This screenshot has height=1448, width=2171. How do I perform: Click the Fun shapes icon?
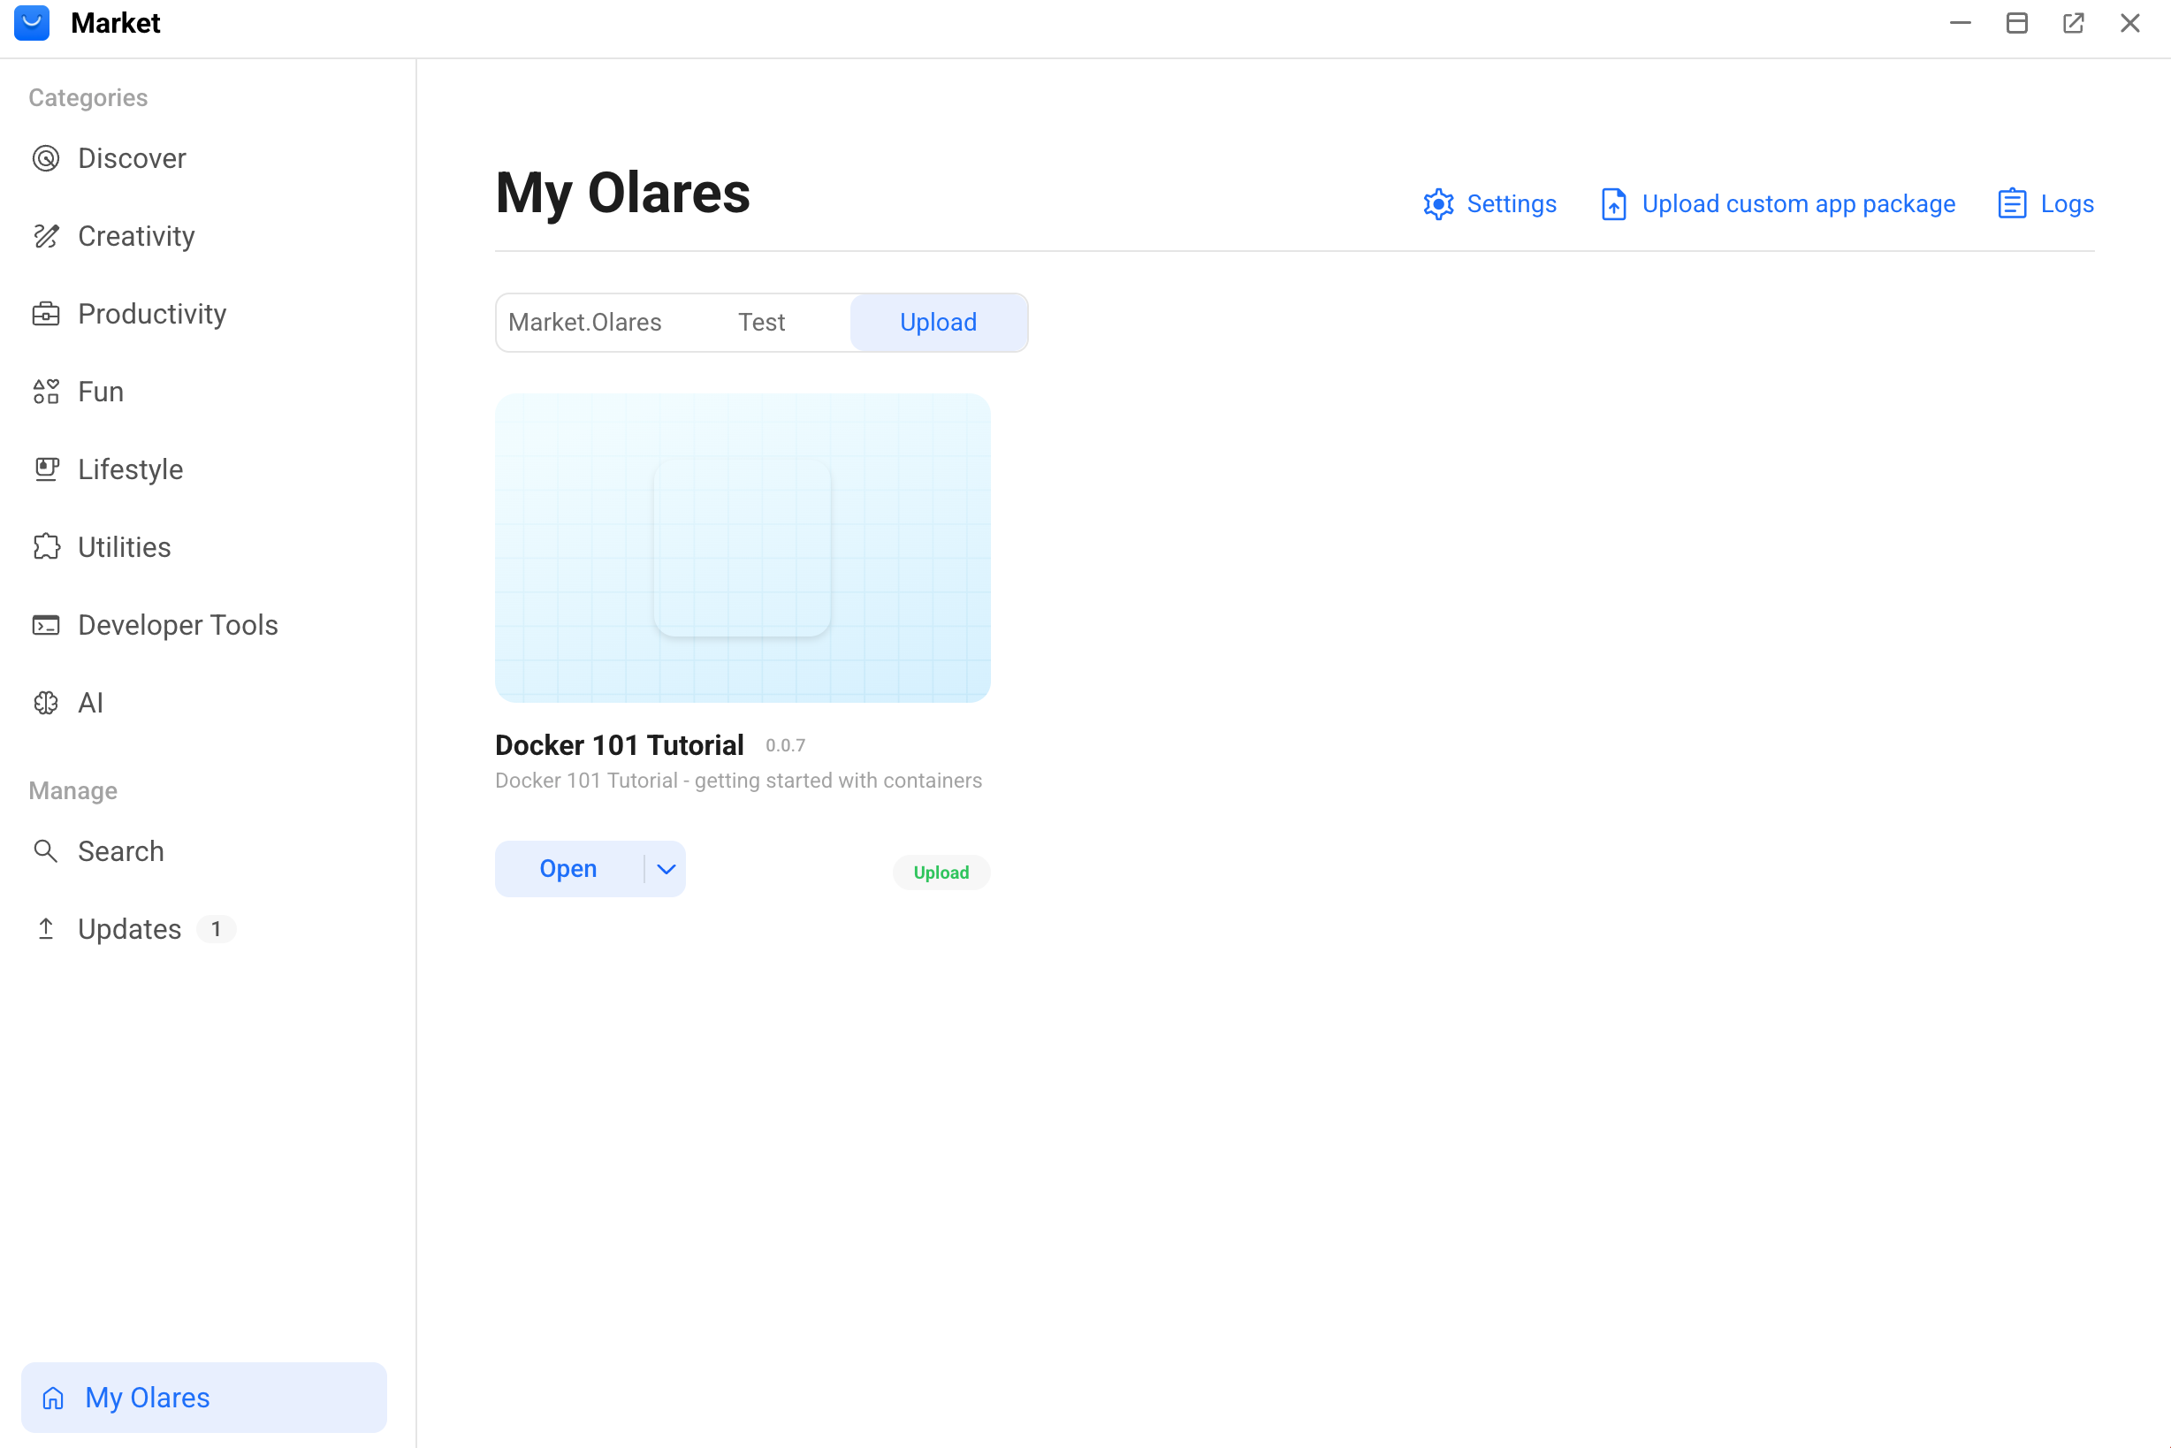click(x=46, y=392)
